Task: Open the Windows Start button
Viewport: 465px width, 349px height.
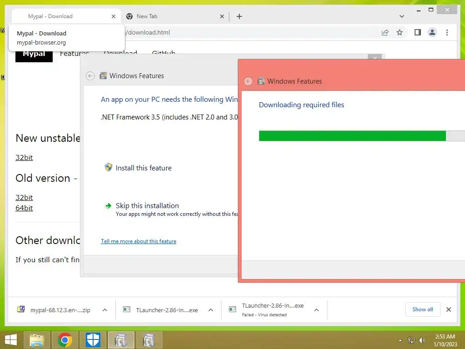Action: click(x=11, y=340)
